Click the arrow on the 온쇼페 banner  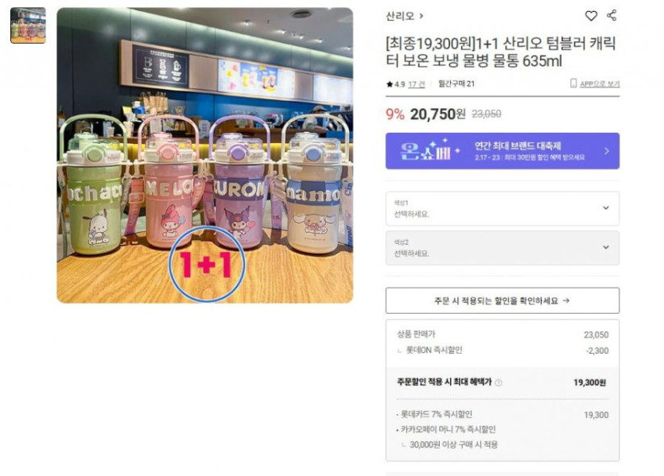click(x=607, y=151)
